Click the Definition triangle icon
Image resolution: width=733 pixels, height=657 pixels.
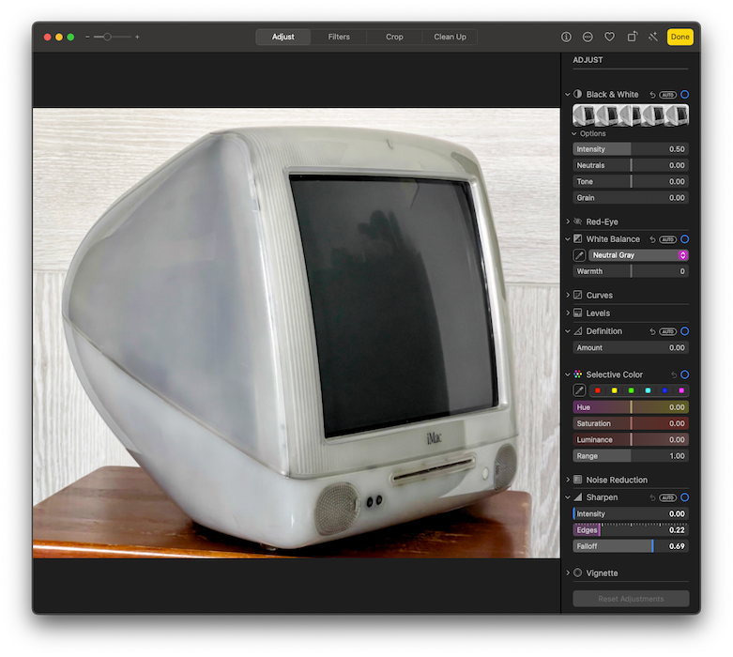pyautogui.click(x=578, y=331)
